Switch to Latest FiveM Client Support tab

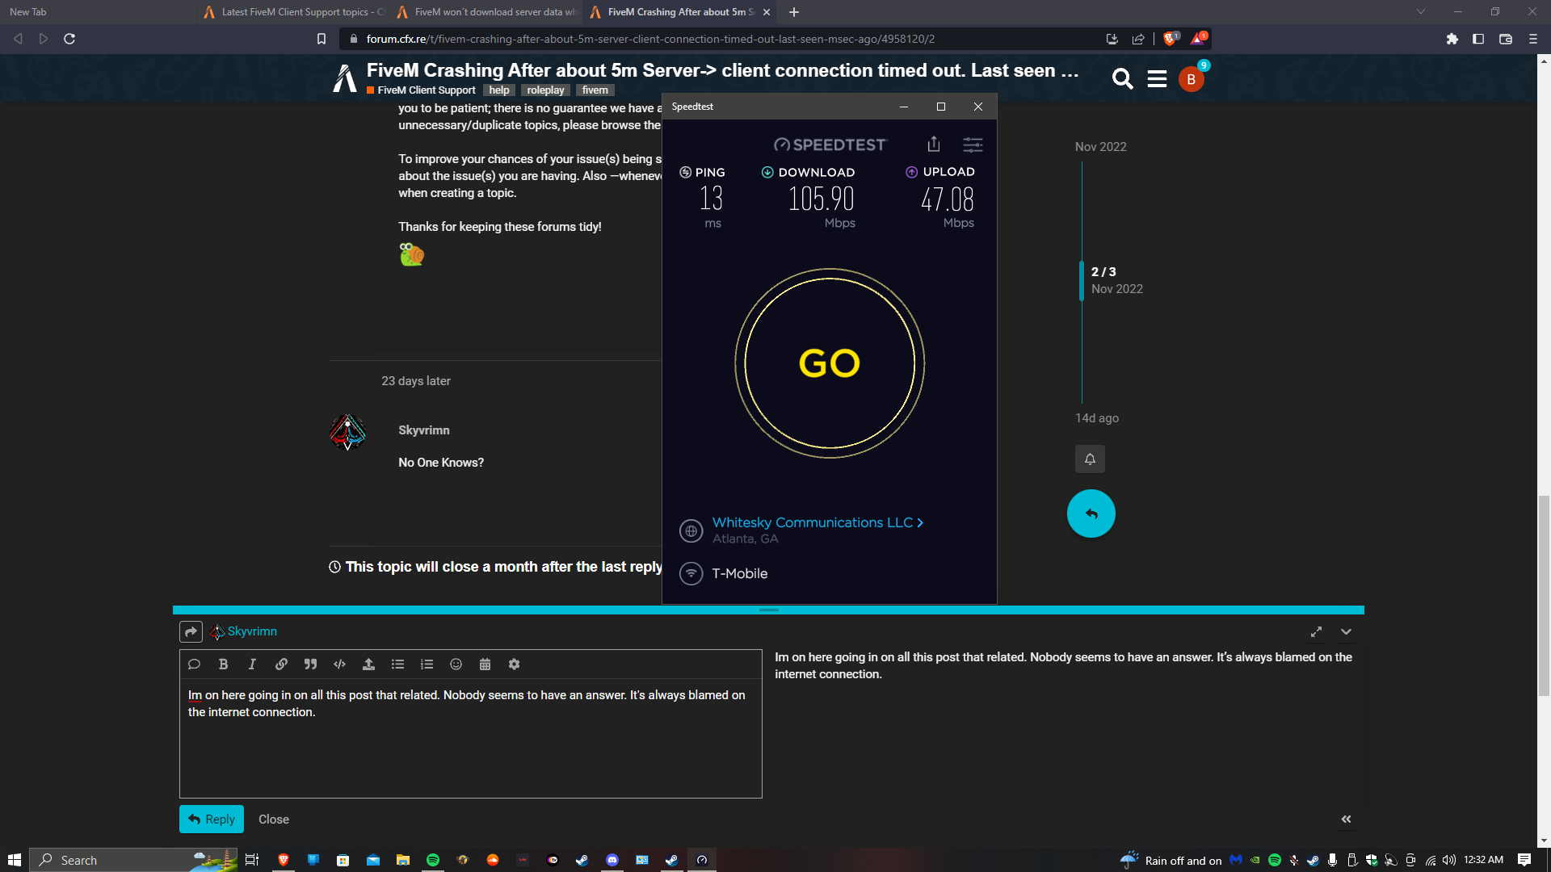pyautogui.click(x=295, y=12)
